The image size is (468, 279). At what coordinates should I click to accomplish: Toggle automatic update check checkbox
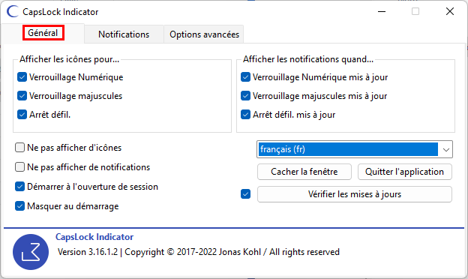[x=246, y=194]
